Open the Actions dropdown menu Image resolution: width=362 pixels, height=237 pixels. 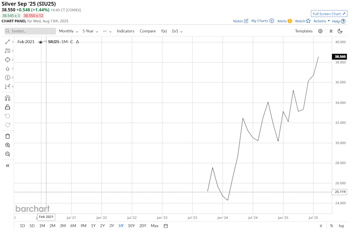pos(321,21)
